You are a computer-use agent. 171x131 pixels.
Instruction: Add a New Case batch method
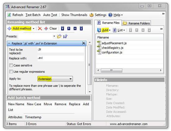click(x=34, y=104)
